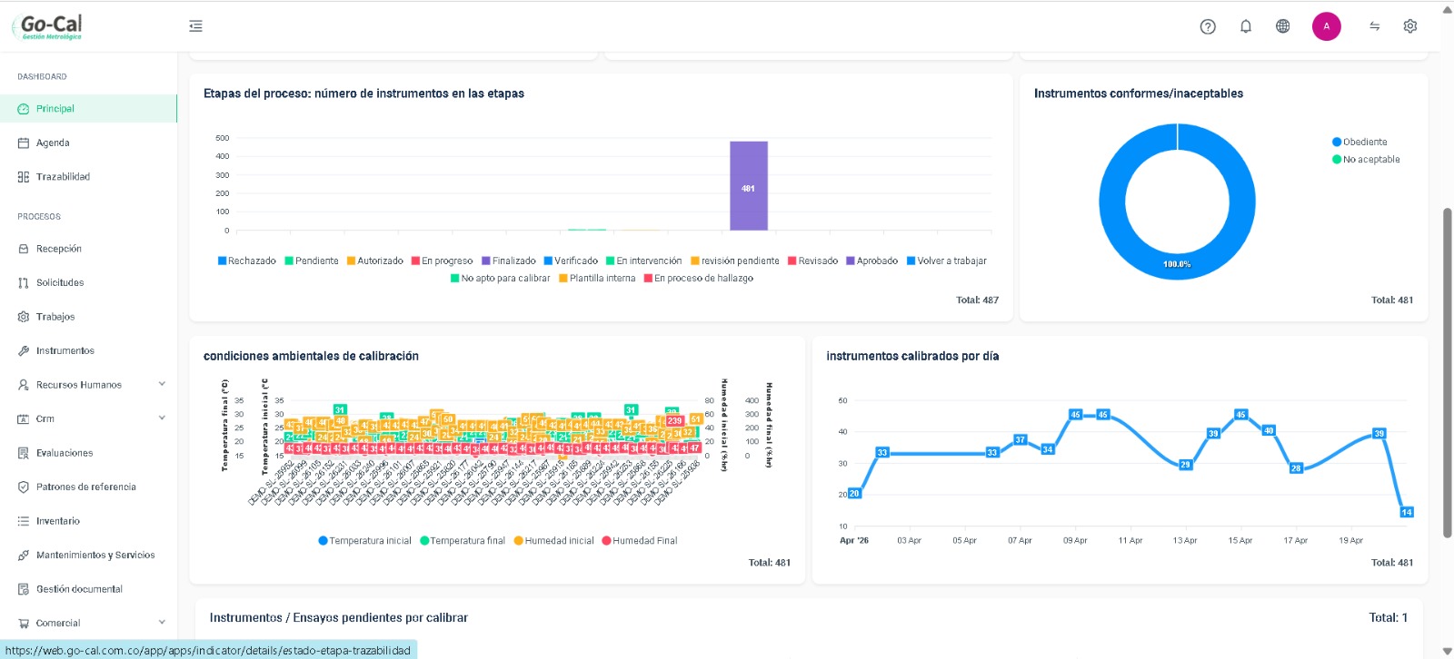Click the Agenda calendar icon
Screen dimensions: 1454x659
point(24,143)
